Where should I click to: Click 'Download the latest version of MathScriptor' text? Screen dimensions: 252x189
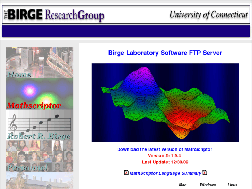(x=165, y=149)
